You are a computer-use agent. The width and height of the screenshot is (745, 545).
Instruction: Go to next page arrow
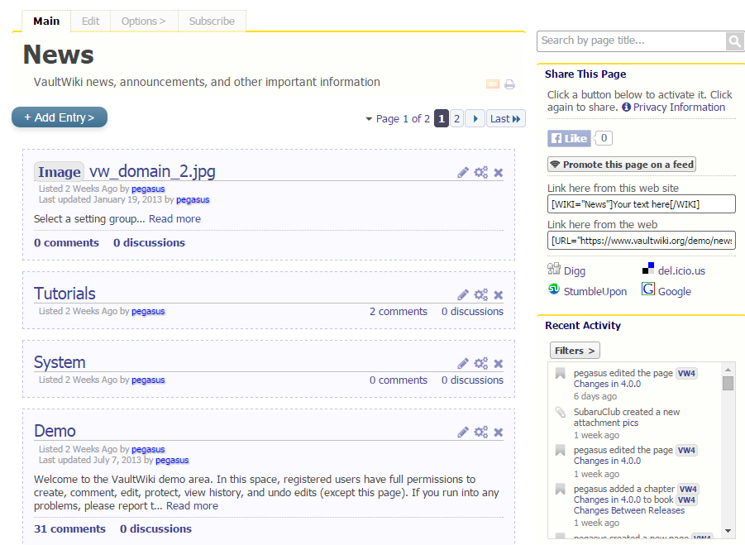tap(475, 119)
